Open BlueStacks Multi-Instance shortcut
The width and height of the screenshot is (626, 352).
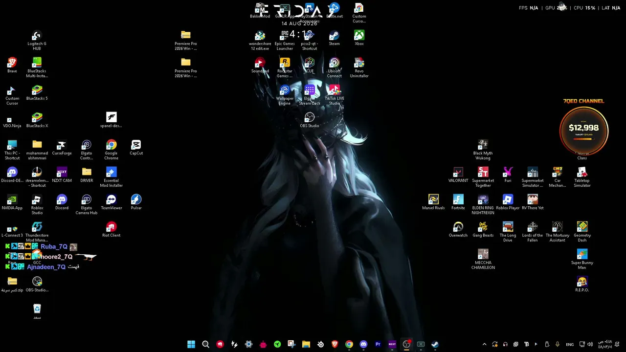[37, 68]
